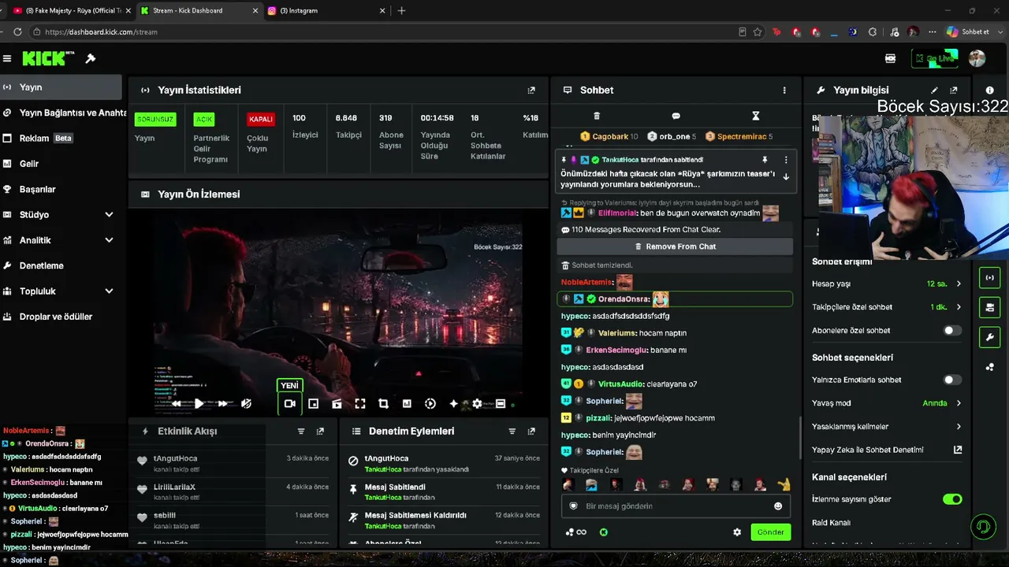
Task: Enter fullscreen on the stream preview
Action: [360, 403]
